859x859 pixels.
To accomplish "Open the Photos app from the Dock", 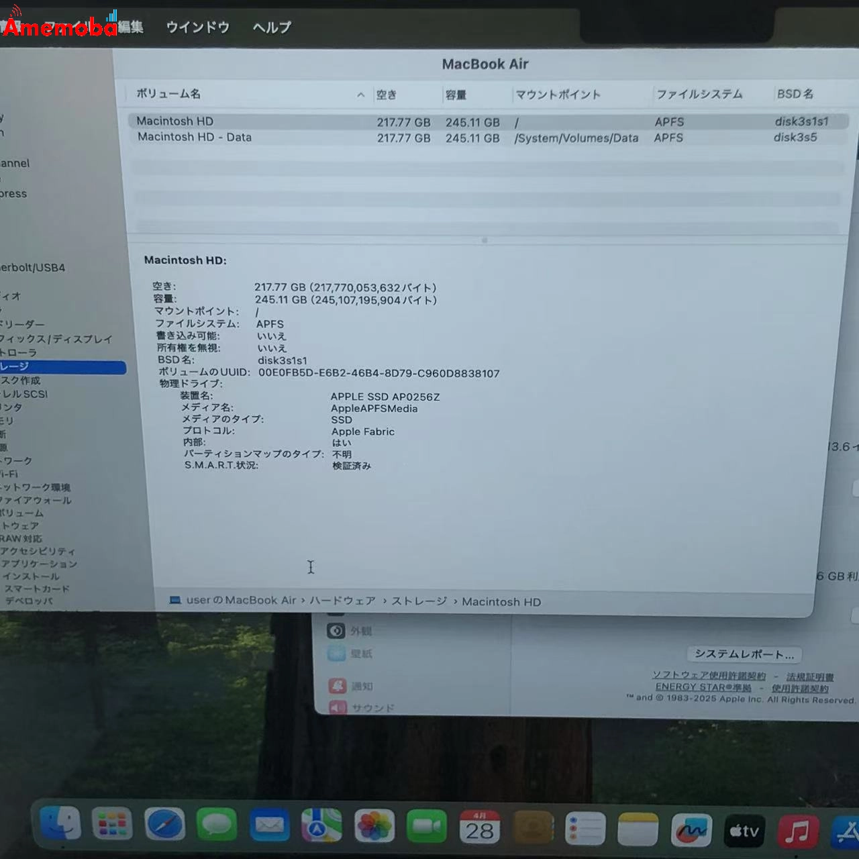I will [x=374, y=826].
